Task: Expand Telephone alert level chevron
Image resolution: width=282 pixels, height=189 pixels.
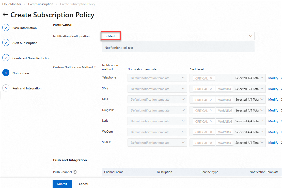Action: (x=262, y=78)
